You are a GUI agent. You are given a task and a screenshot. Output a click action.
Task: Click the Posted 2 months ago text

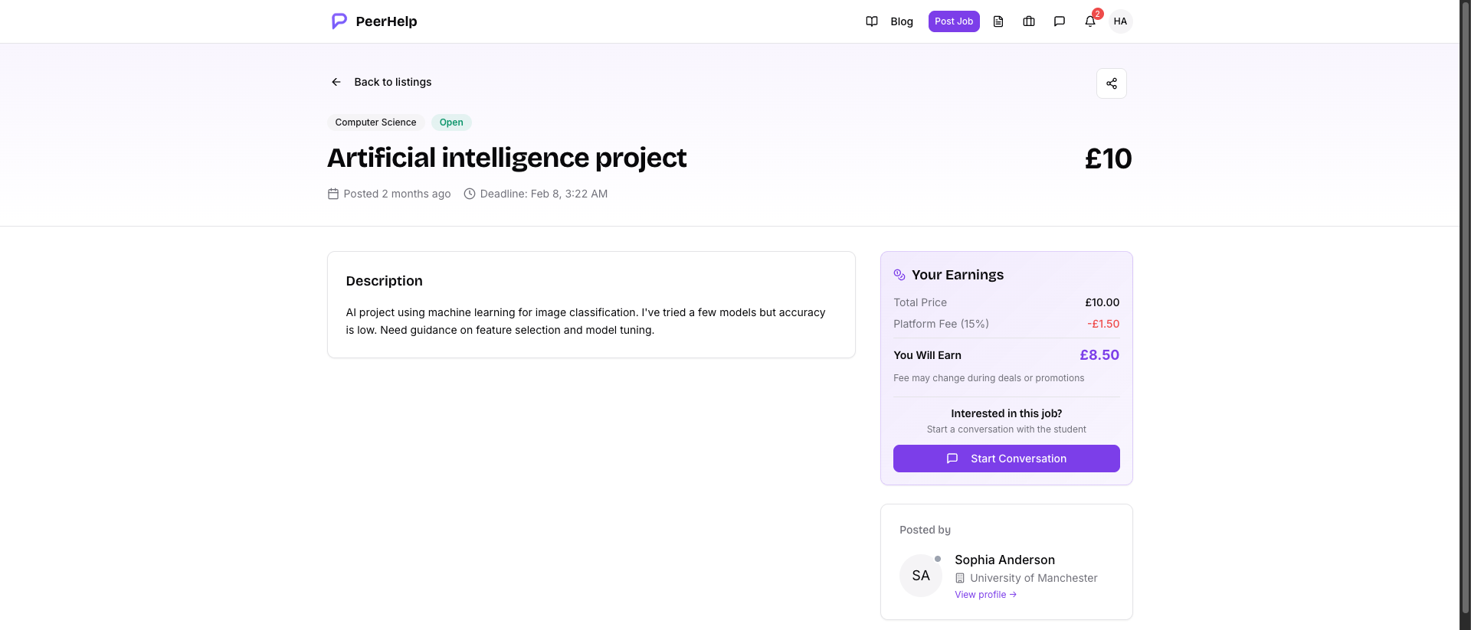(397, 194)
